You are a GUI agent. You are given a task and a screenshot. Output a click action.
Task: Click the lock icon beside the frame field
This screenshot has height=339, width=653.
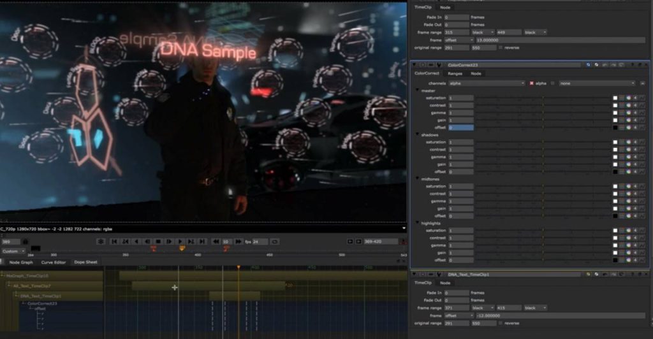coord(25,242)
